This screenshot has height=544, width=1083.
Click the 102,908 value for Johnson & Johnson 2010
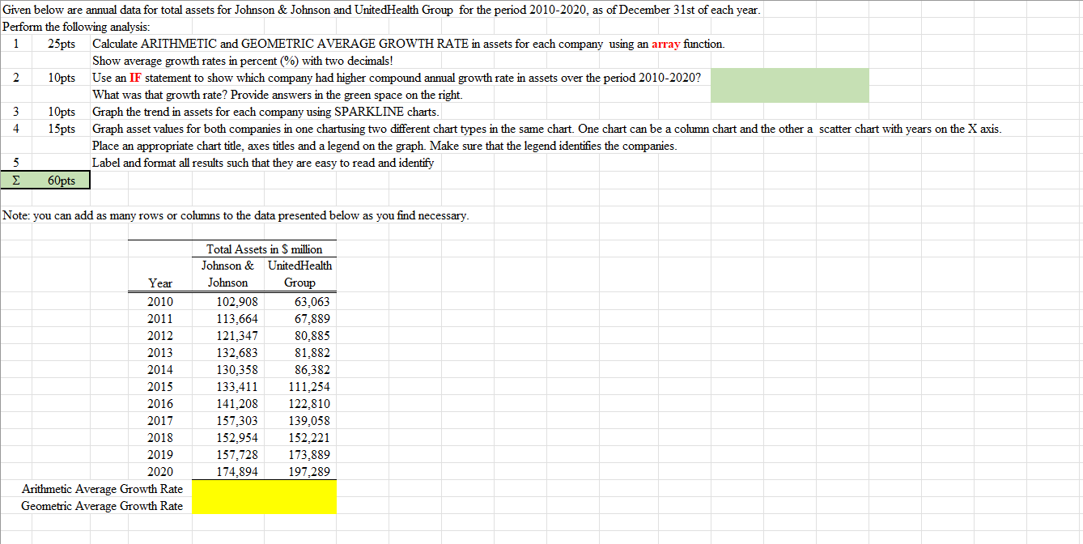pyautogui.click(x=239, y=301)
